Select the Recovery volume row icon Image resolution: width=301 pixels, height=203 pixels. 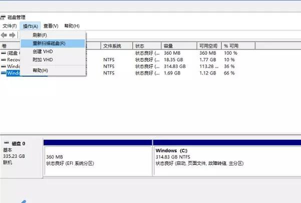(x=4, y=59)
